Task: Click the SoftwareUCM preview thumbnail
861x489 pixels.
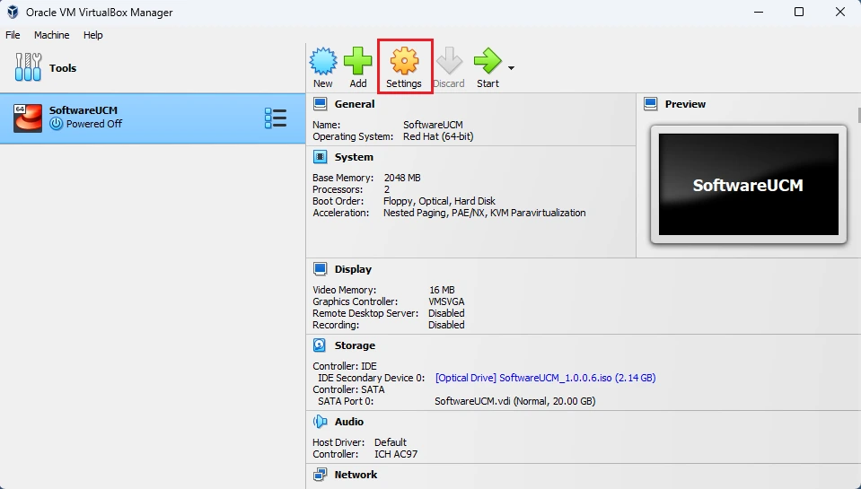Action: [x=749, y=185]
